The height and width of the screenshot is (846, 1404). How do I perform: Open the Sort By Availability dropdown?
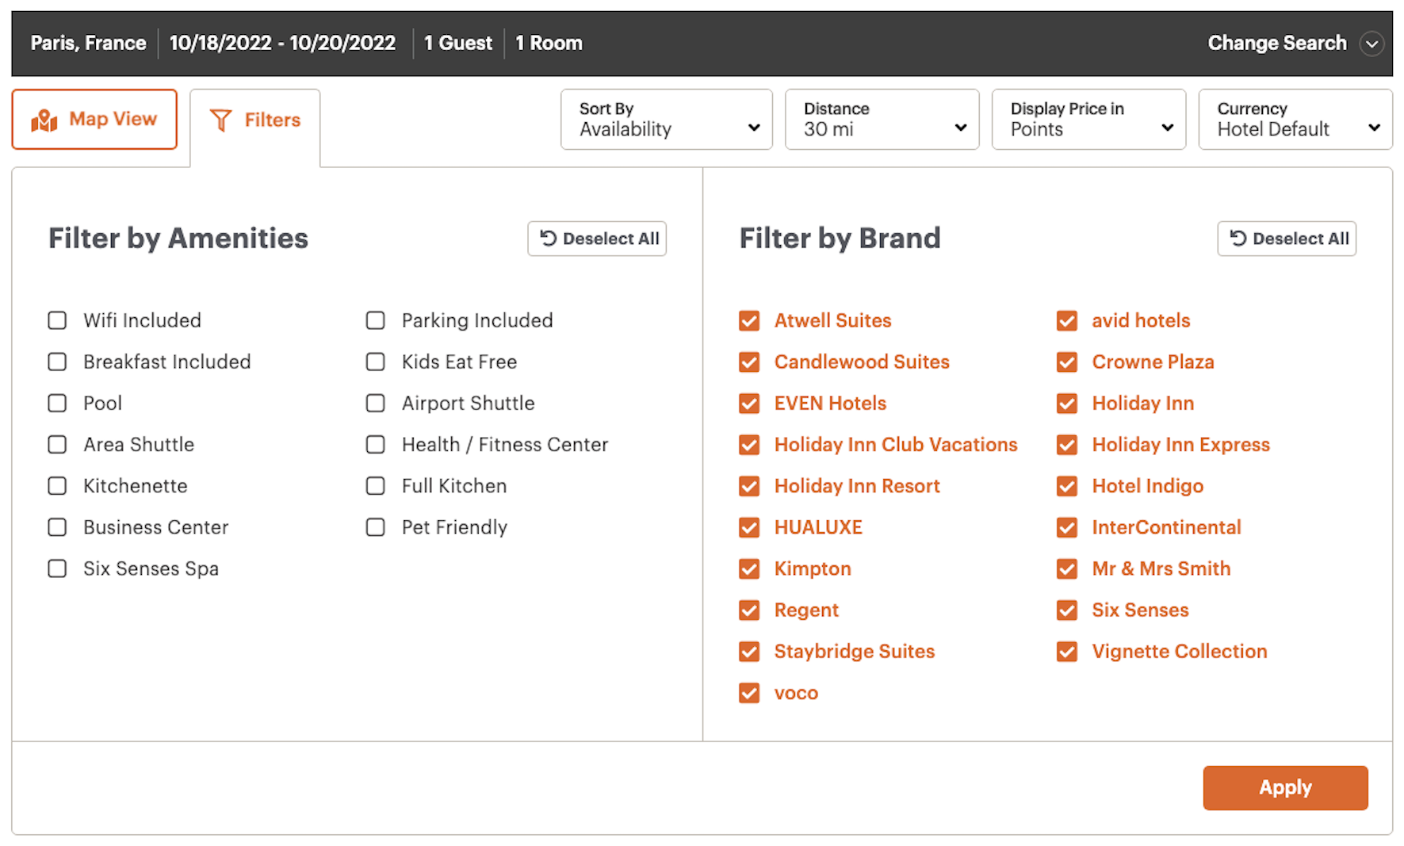click(x=666, y=119)
